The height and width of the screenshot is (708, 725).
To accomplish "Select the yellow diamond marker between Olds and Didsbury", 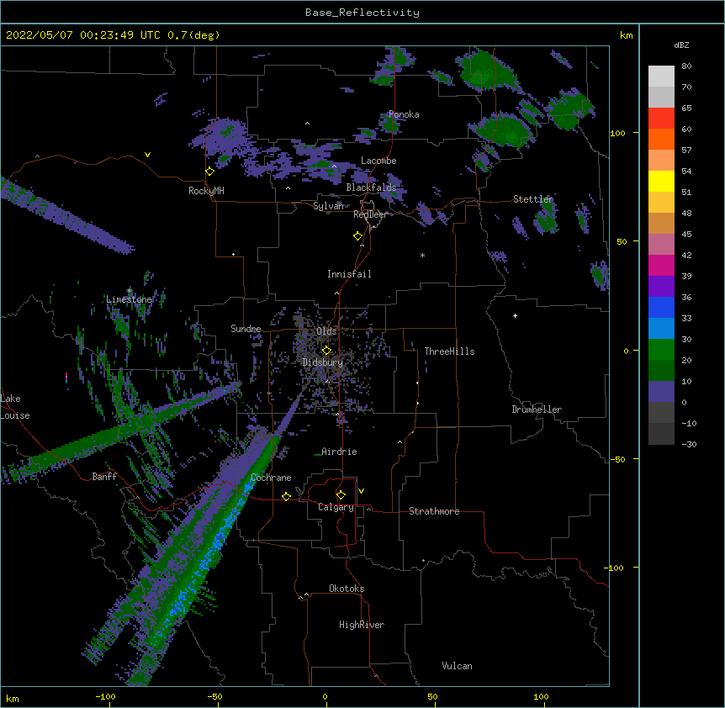I will coord(326,351).
